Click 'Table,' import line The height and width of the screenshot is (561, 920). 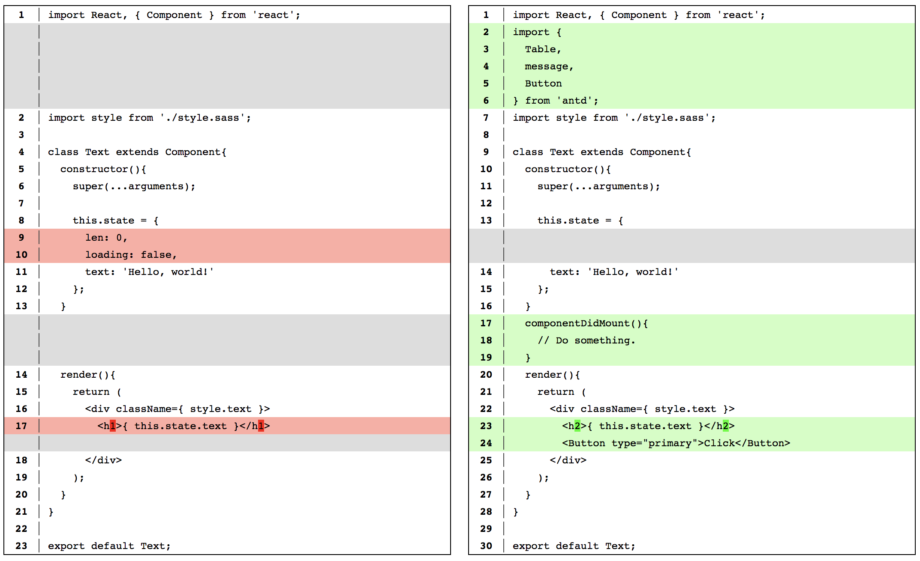[x=543, y=49]
